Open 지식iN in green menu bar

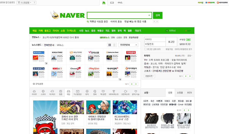coord(56,31)
